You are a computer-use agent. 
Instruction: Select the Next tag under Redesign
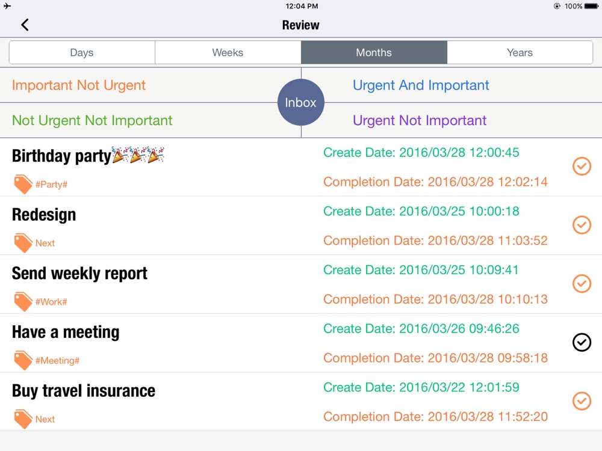tap(45, 243)
